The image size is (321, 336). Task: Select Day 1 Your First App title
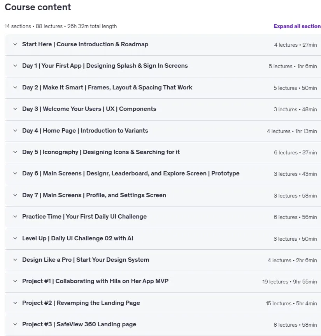pos(105,66)
